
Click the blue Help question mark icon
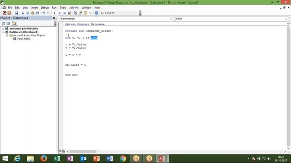point(96,13)
